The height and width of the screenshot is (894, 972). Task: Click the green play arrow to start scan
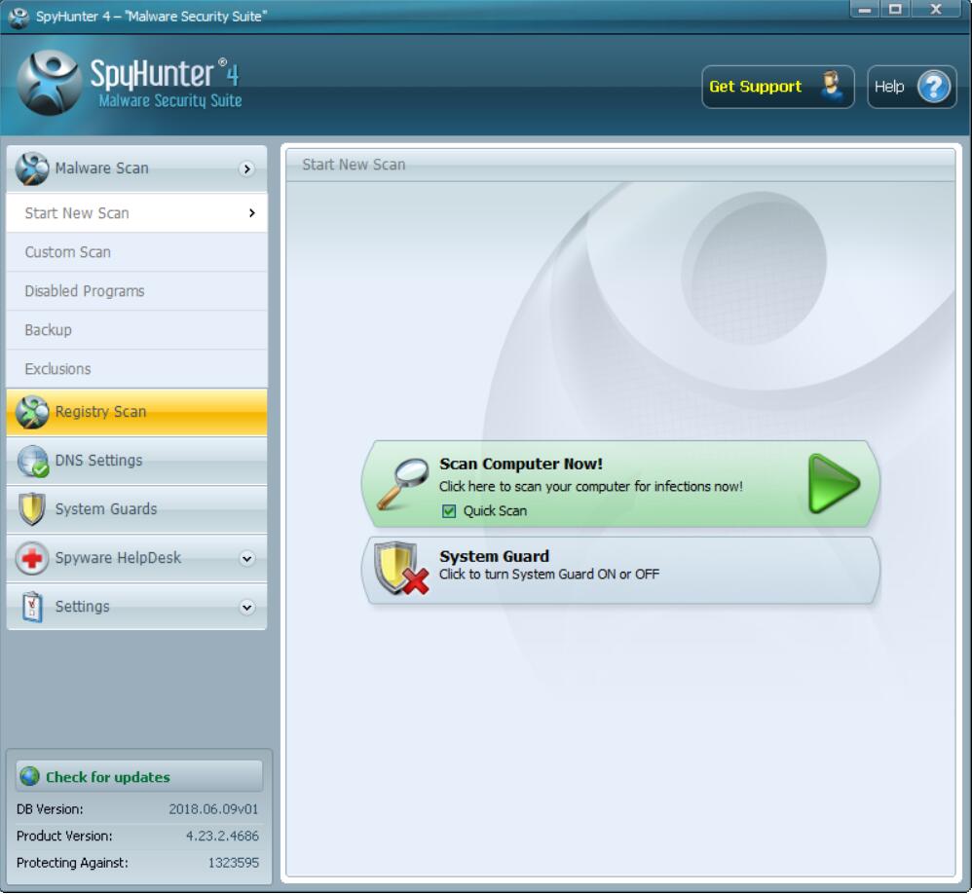[834, 484]
